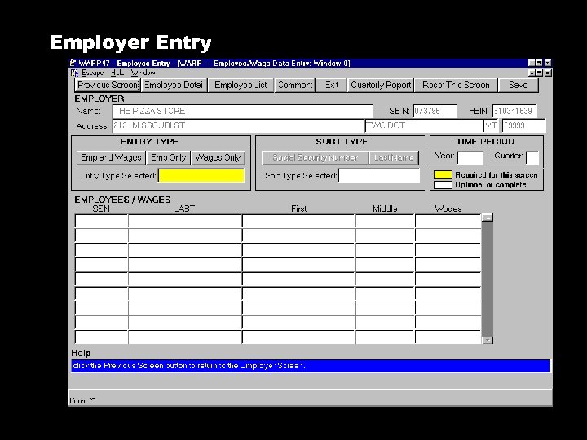The image size is (587, 440).
Task: Click the blue Help message bar
Action: coord(311,366)
